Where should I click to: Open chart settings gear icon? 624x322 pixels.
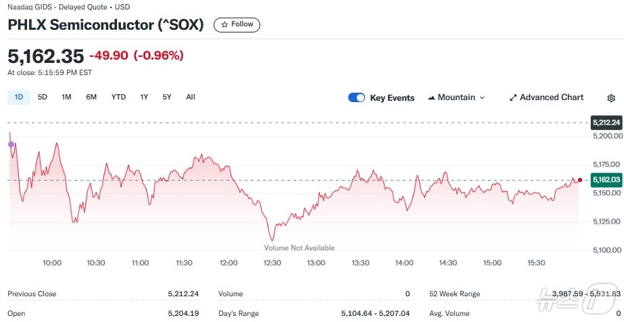pos(611,98)
